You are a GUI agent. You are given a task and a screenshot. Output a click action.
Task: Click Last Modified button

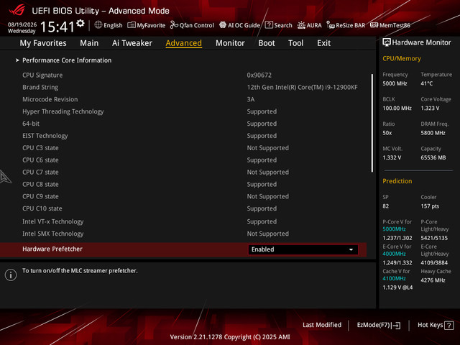(x=322, y=325)
